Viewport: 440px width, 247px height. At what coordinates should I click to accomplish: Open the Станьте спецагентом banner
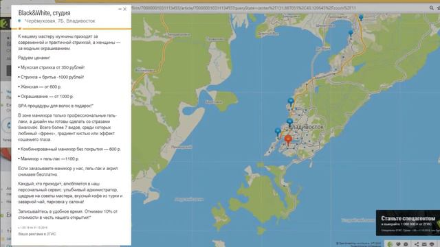[408, 223]
